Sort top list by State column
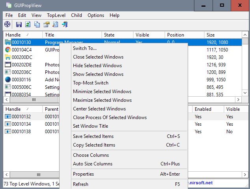Viewport: 250px width, 189px height. 118,35
